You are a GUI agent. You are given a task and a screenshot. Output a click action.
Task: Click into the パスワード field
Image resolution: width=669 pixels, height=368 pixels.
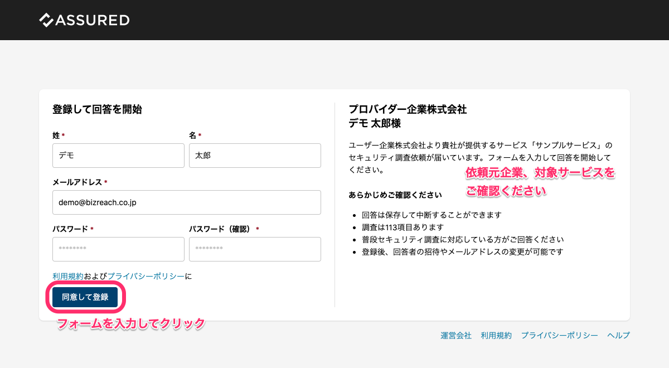(x=118, y=249)
